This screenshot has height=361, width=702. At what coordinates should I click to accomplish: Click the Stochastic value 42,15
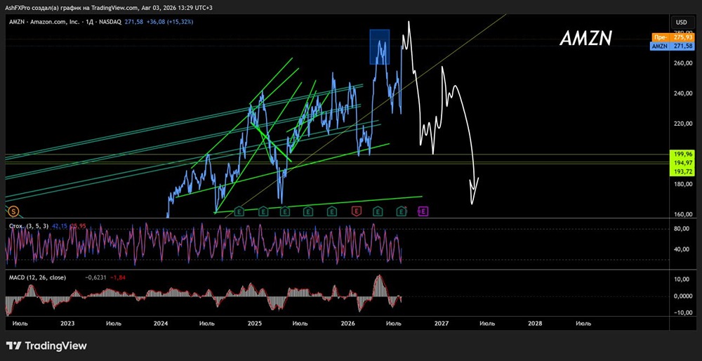(61, 226)
